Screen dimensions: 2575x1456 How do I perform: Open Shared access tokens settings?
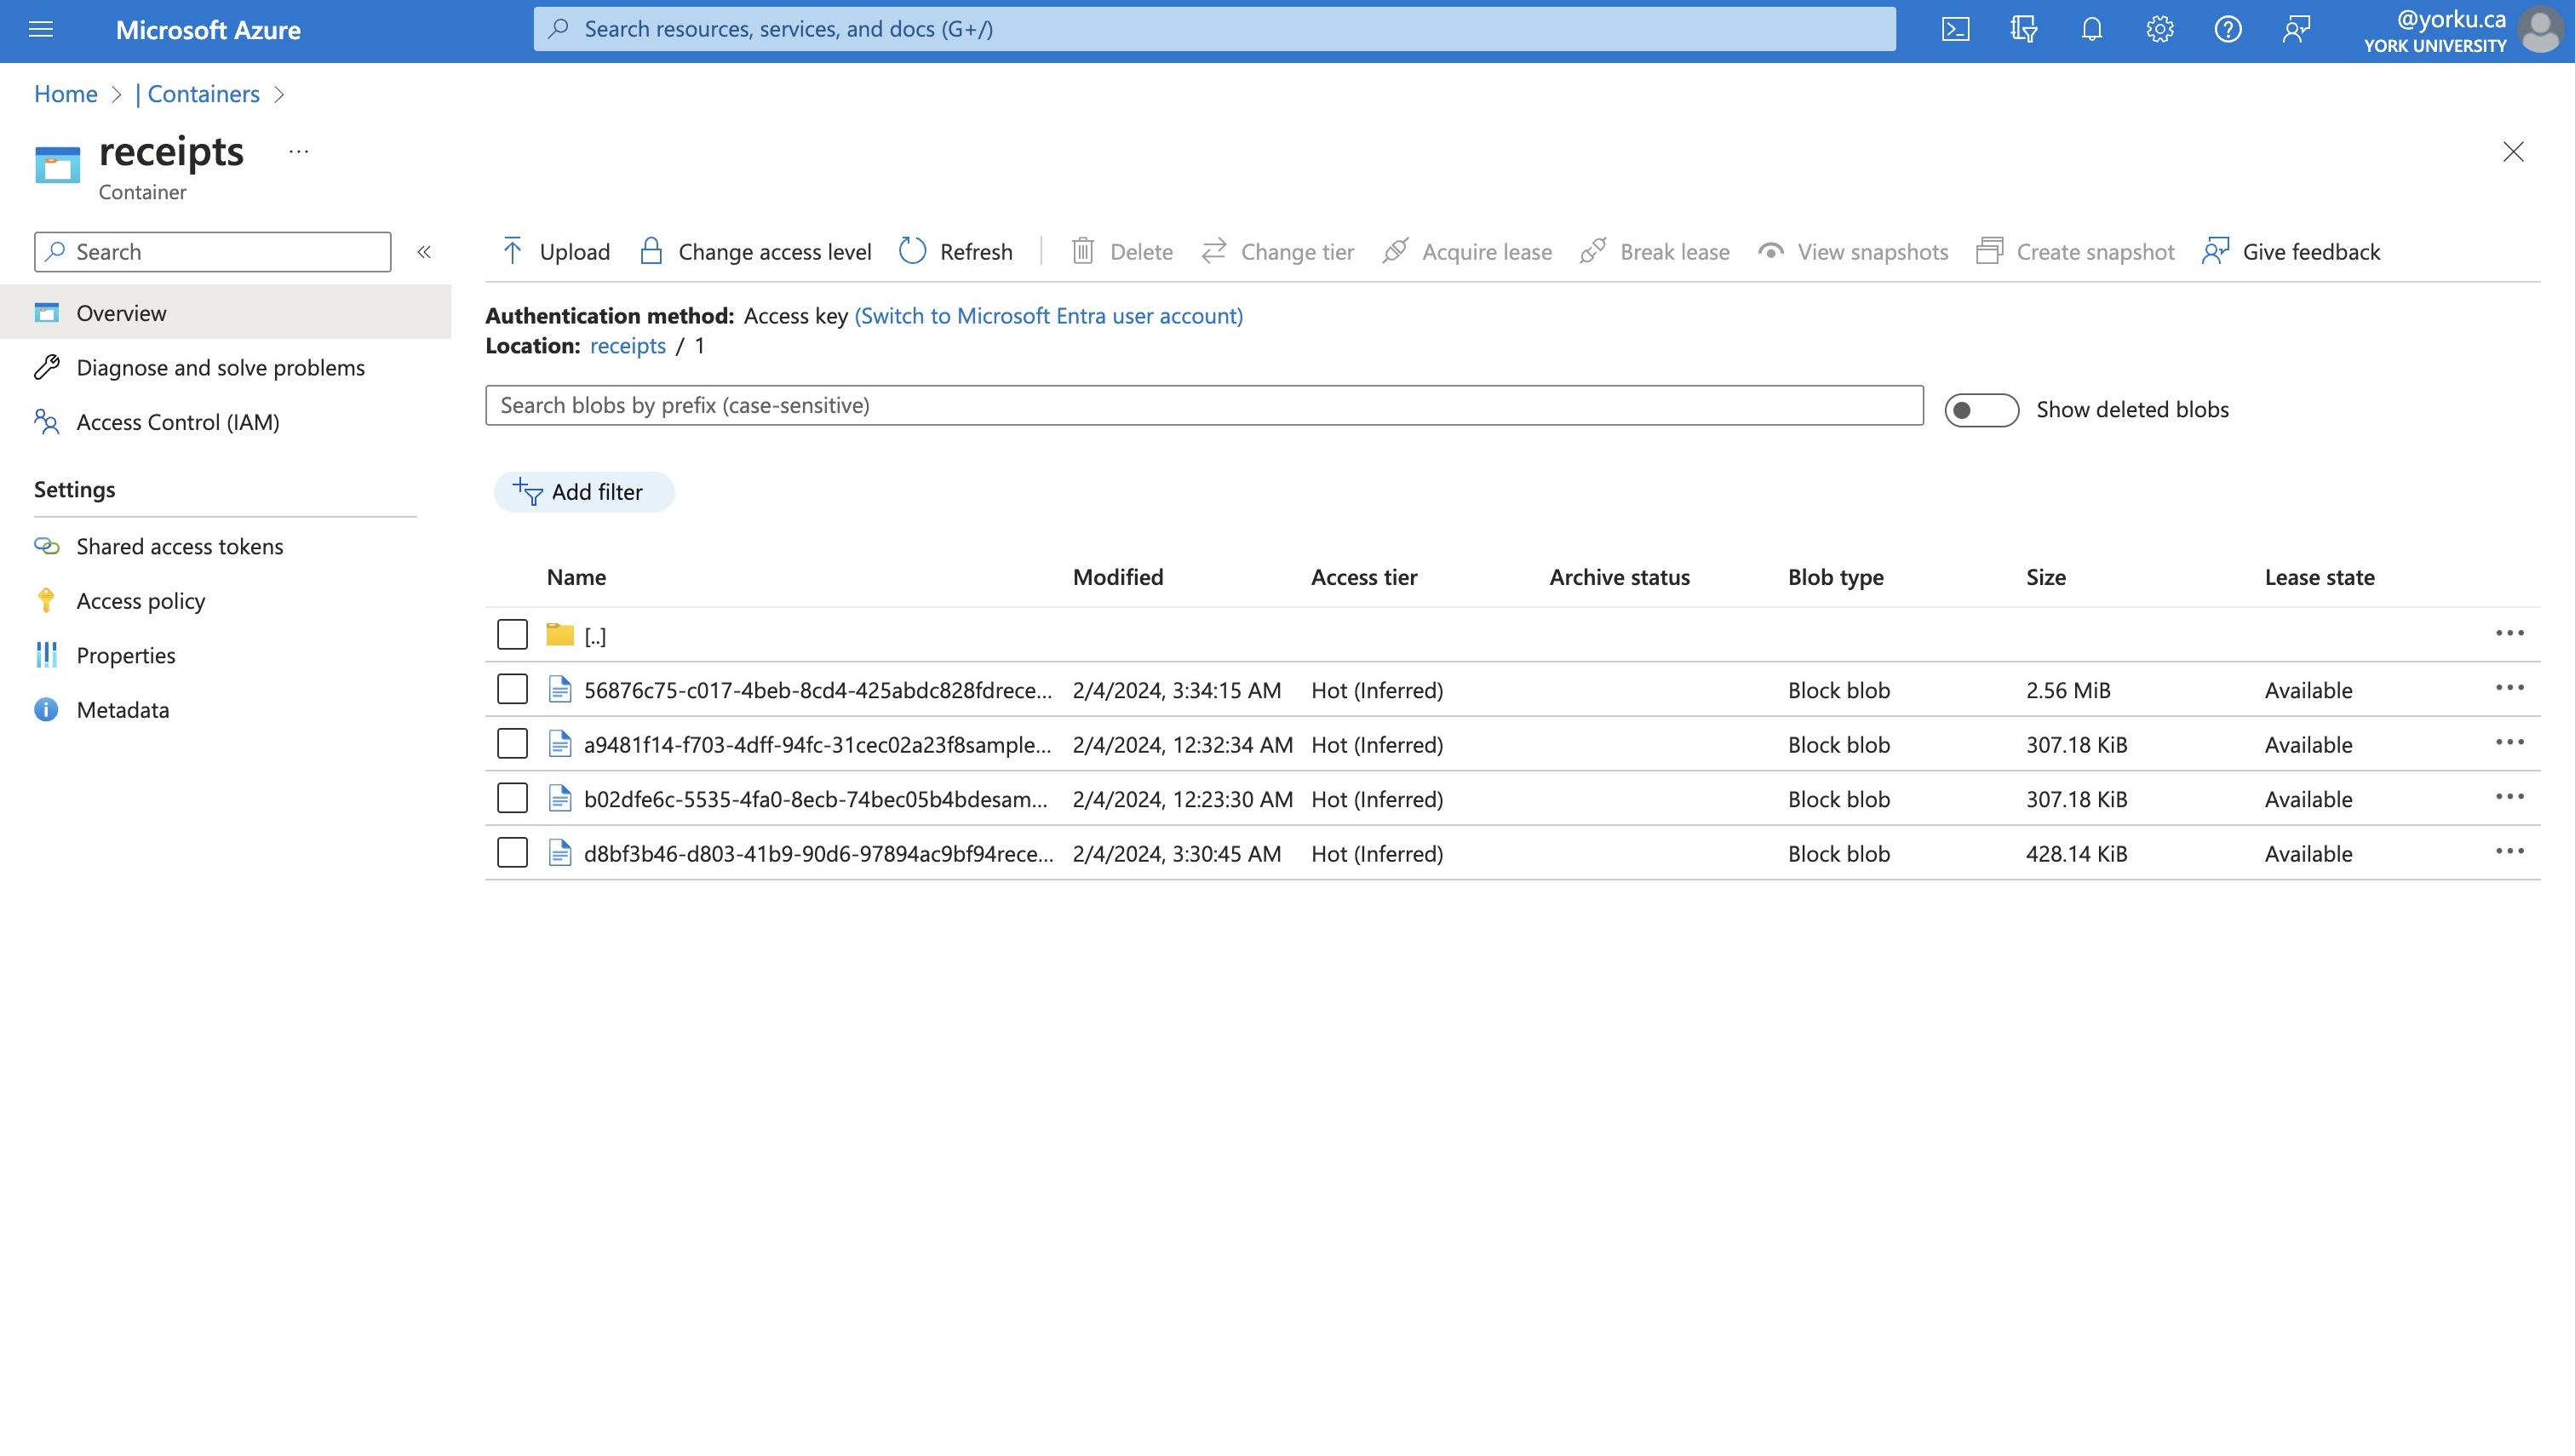click(x=180, y=546)
